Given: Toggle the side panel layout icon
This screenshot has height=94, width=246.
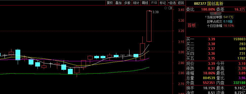Looking at the screenshot, I should coord(170,8).
